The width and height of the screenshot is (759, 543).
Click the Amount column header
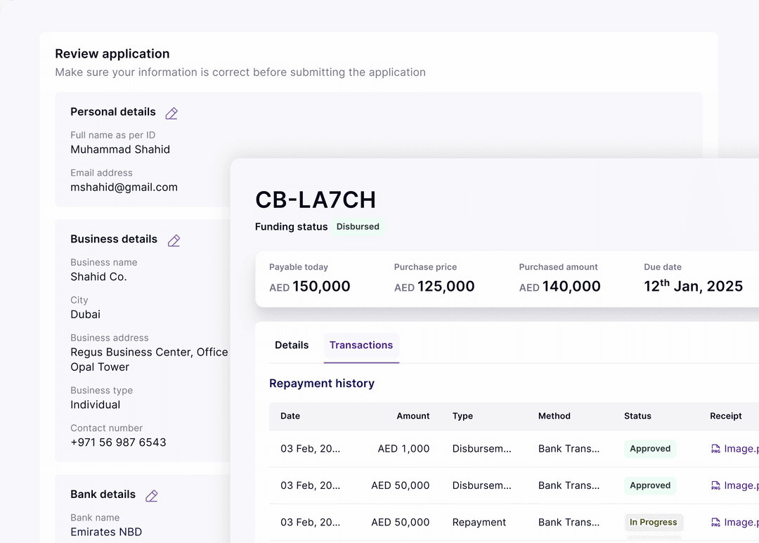point(413,416)
